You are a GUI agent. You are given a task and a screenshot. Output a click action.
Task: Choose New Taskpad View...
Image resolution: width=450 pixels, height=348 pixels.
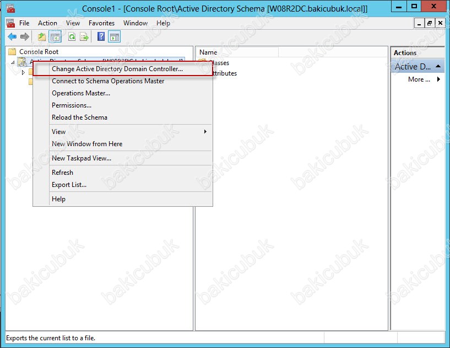point(123,158)
